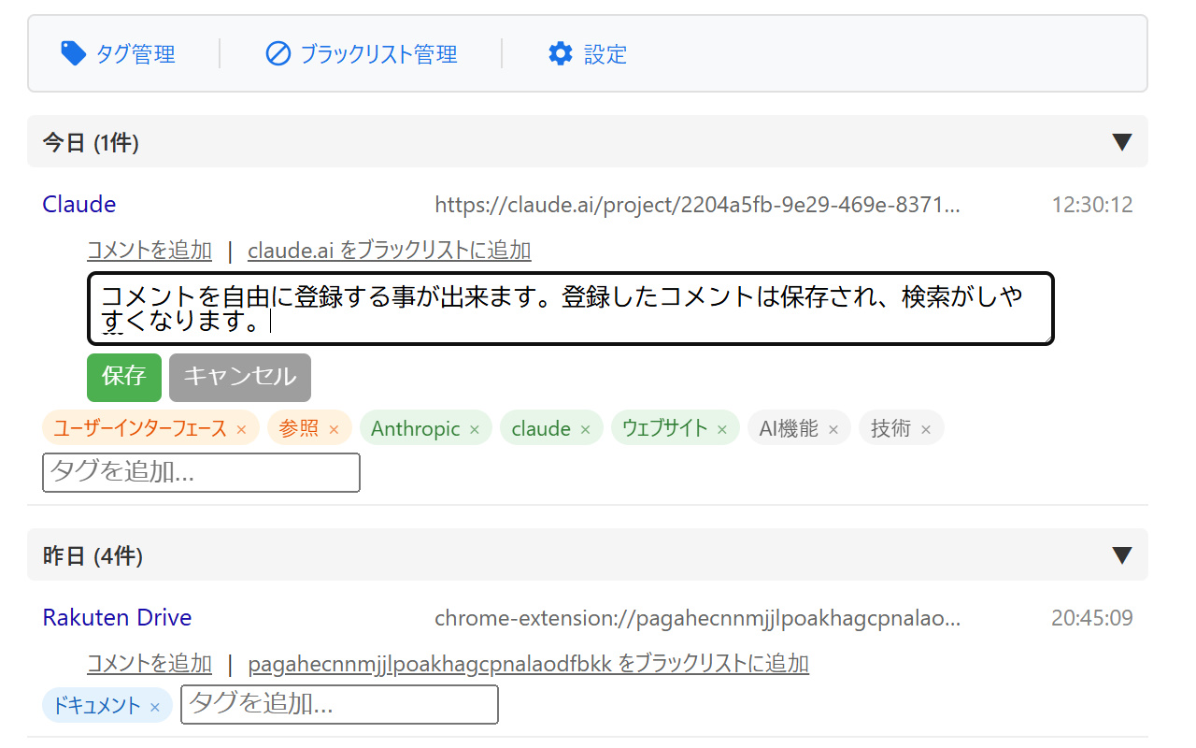Open ブラックリスト管理 menu item
Image resolution: width=1196 pixels, height=748 pixels.
(378, 54)
